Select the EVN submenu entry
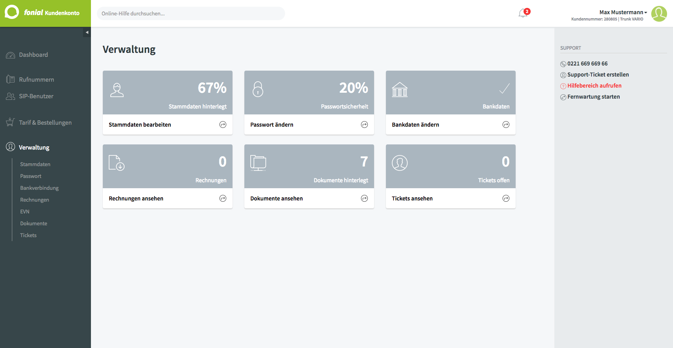 (25, 211)
